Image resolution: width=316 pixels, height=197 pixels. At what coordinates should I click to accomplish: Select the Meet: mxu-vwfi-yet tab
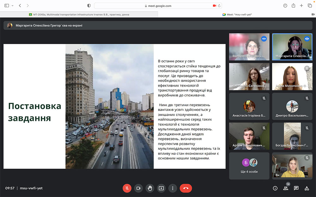[x=237, y=14]
